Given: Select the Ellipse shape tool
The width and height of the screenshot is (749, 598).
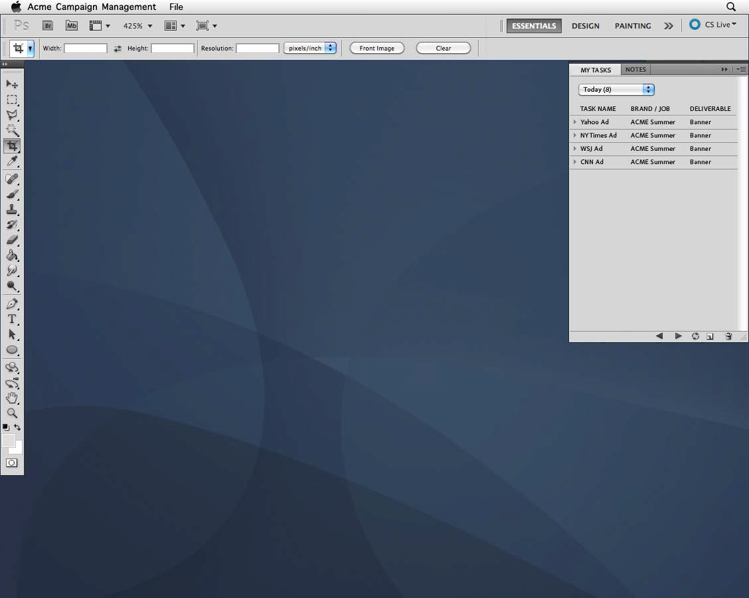Looking at the screenshot, I should pos(12,349).
